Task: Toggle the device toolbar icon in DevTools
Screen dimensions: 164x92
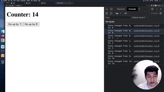Action: 111,9
